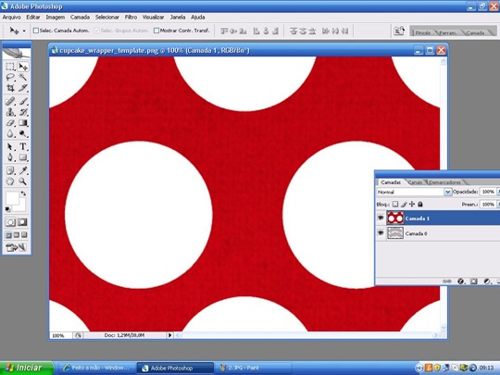
Task: Open the Pincéis palette well tab
Action: (423, 32)
